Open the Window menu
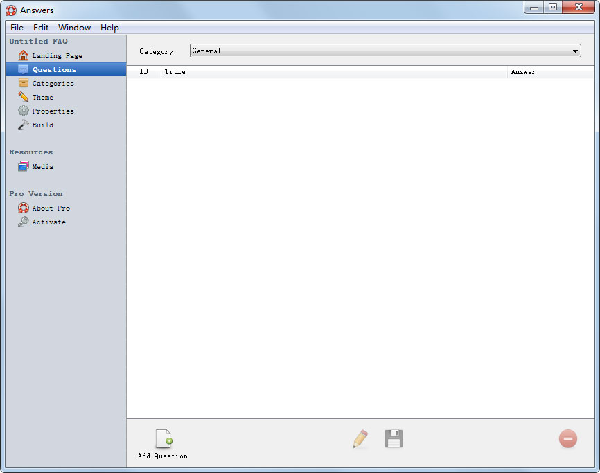600x473 pixels. click(x=74, y=28)
